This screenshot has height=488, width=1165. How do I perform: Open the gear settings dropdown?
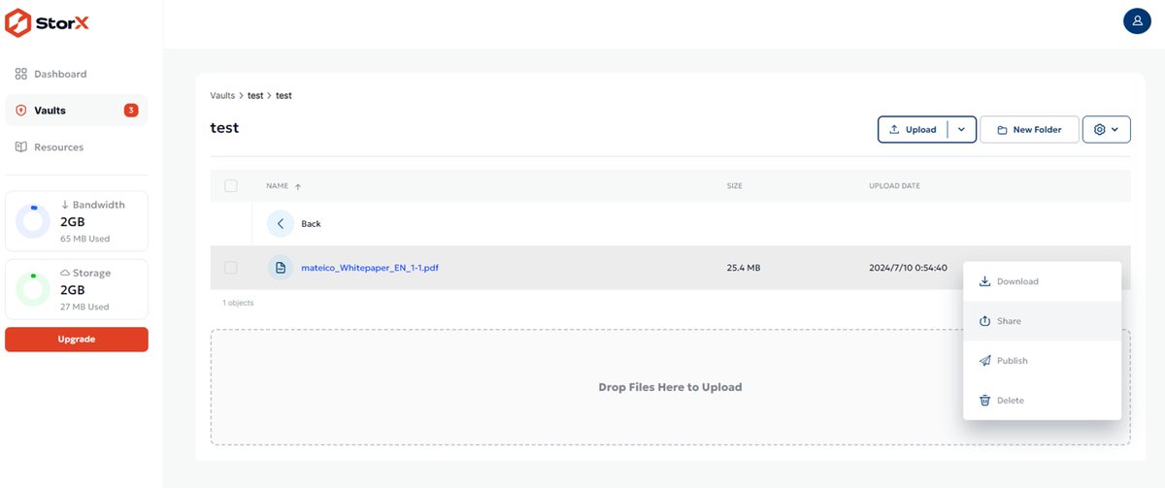tap(1107, 129)
